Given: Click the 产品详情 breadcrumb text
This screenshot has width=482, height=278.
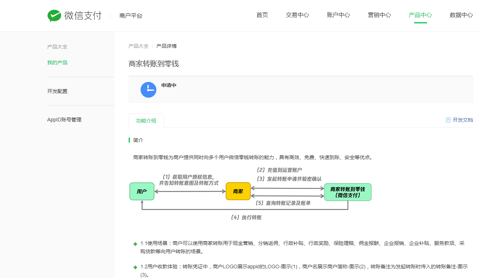Looking at the screenshot, I should (x=166, y=46).
